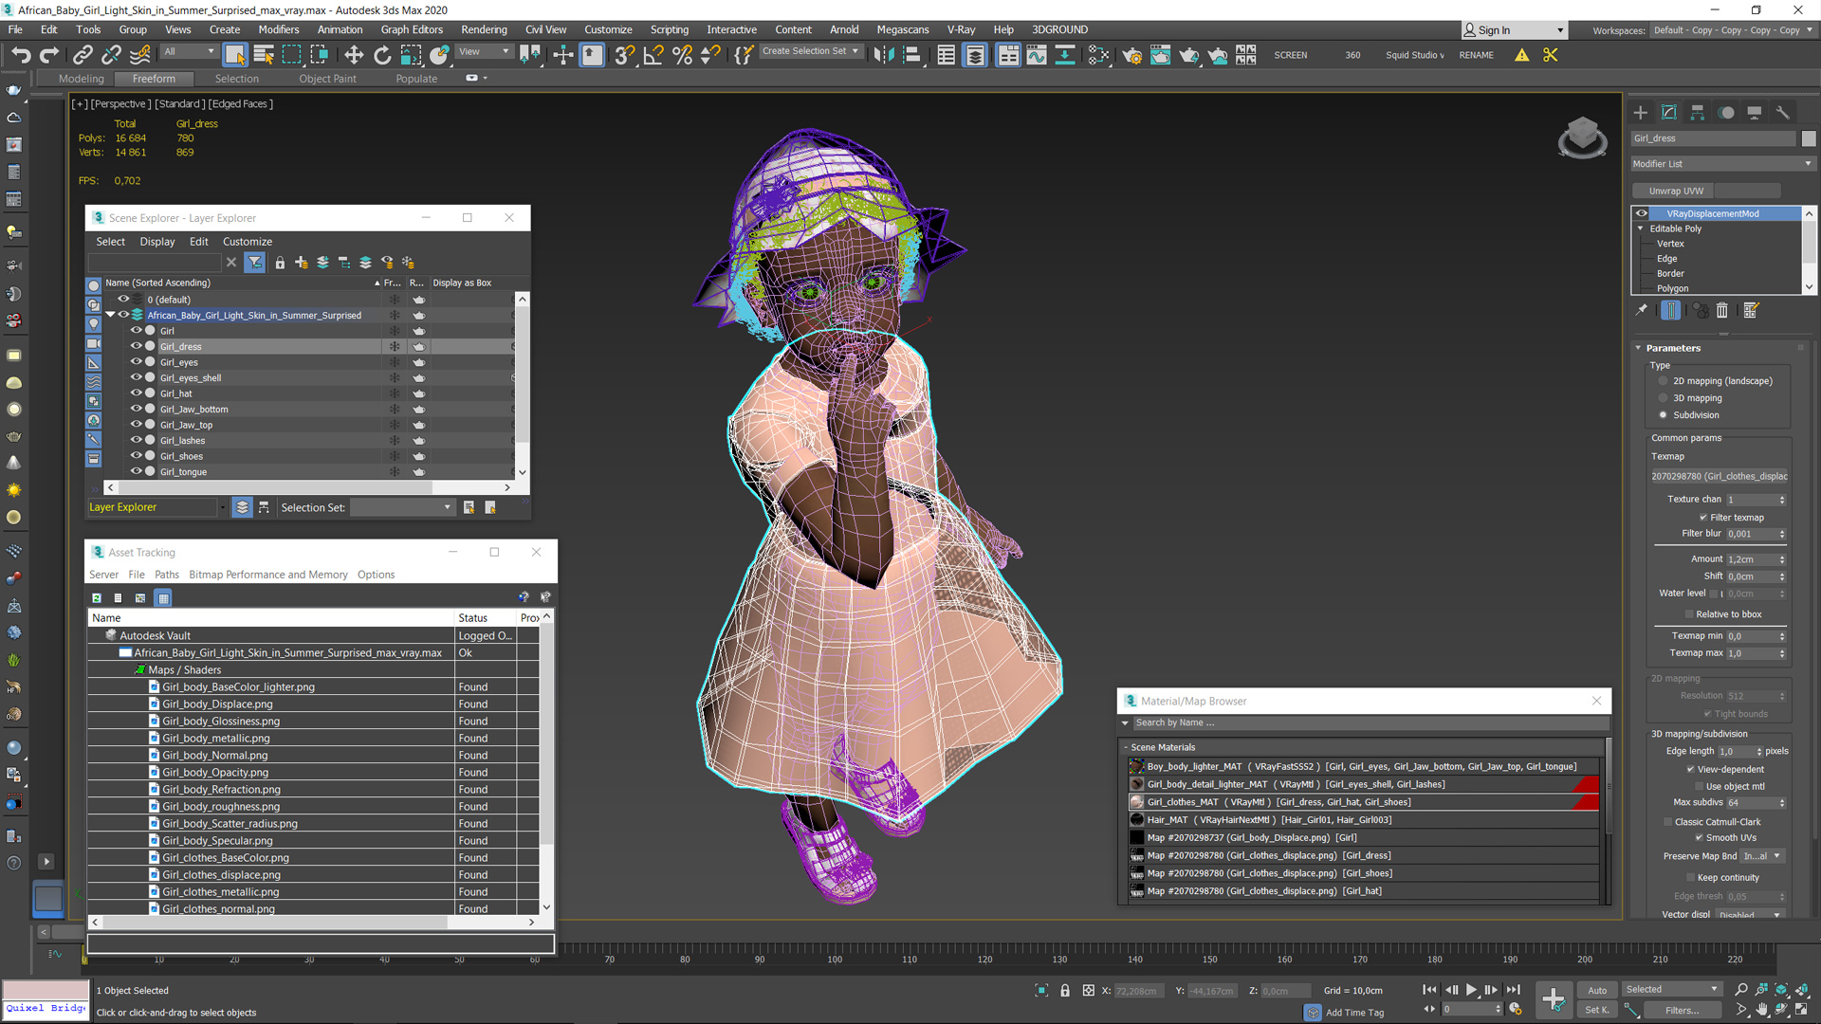Open the Modifiers menu
The height and width of the screenshot is (1024, 1821).
[279, 29]
